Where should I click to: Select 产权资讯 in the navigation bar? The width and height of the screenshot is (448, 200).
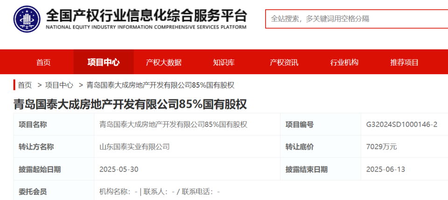(284, 62)
